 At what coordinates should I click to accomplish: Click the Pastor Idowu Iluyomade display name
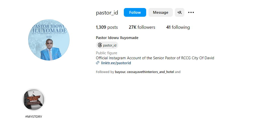click(117, 38)
